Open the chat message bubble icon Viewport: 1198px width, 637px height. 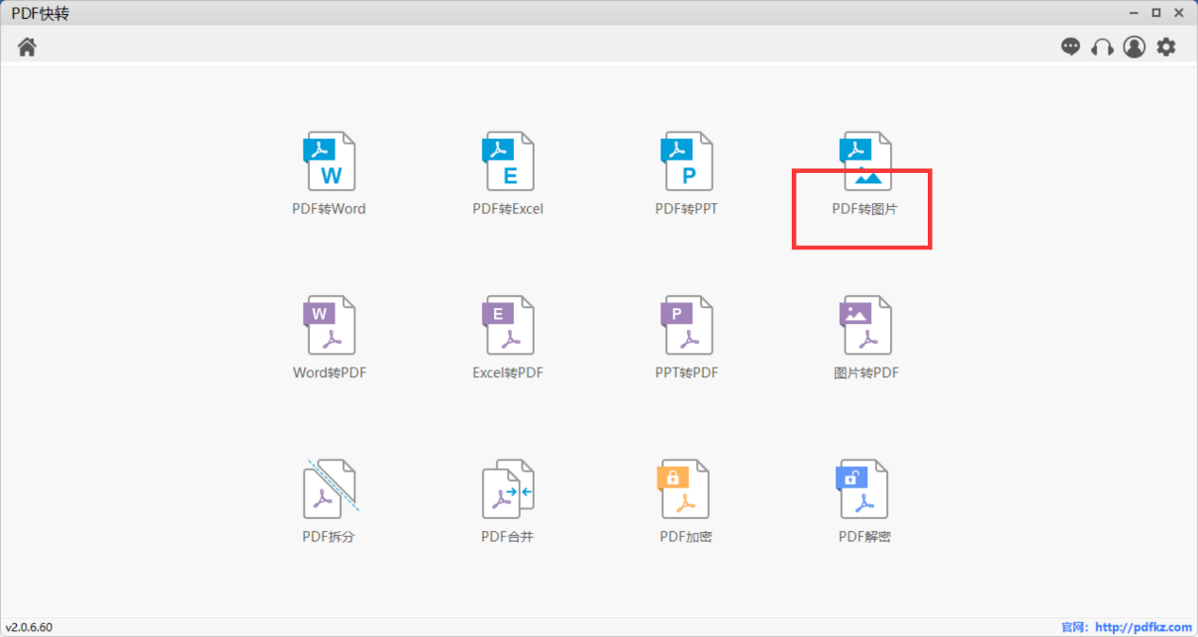pyautogui.click(x=1070, y=46)
